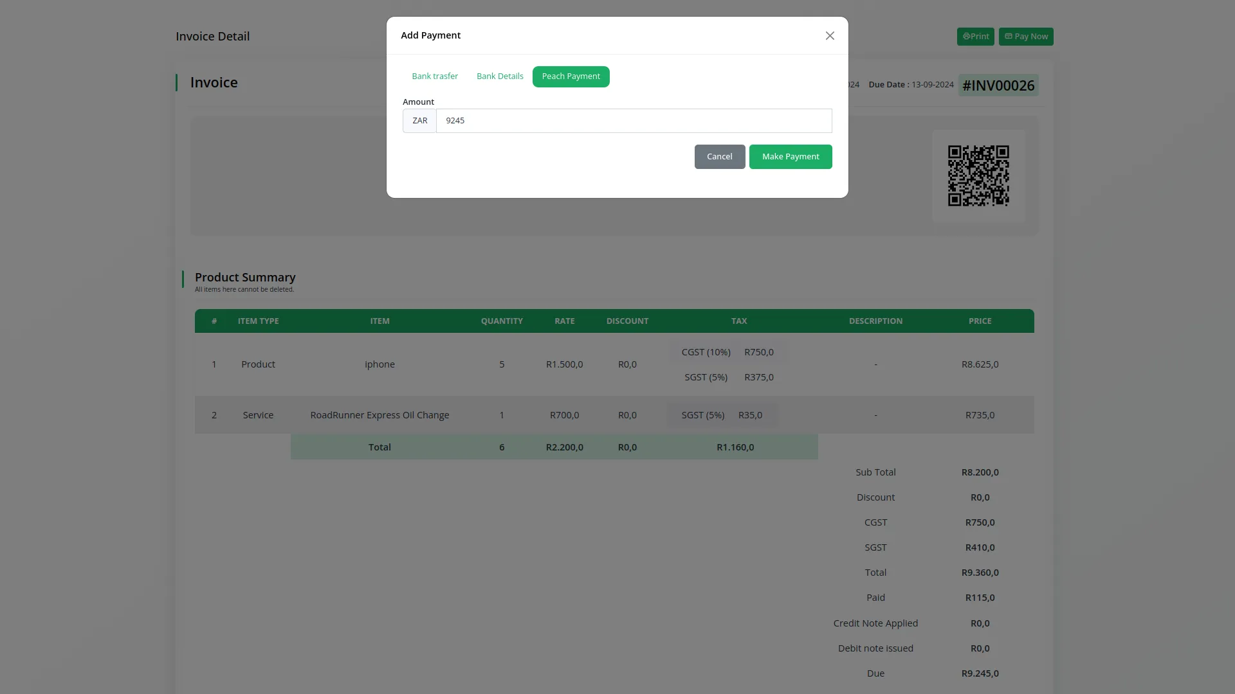1235x694 pixels.
Task: Click the Total row in product summary
Action: (380, 447)
